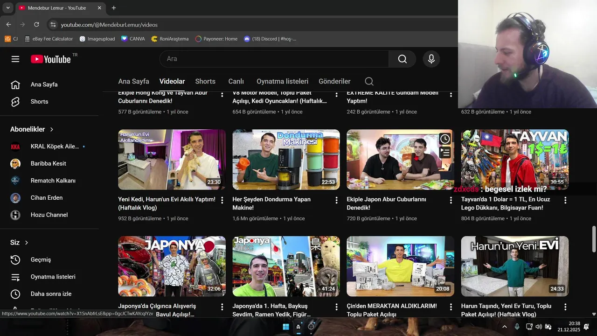This screenshot has width=597, height=336.
Task: Click the Ara search input field
Action: (x=274, y=59)
